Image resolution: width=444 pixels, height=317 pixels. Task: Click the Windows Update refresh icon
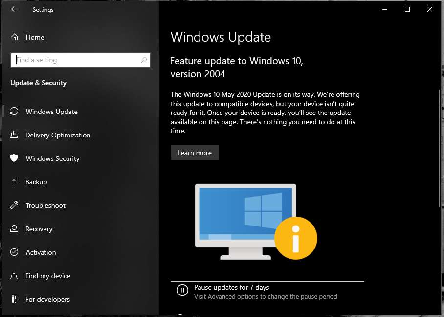[x=14, y=112]
